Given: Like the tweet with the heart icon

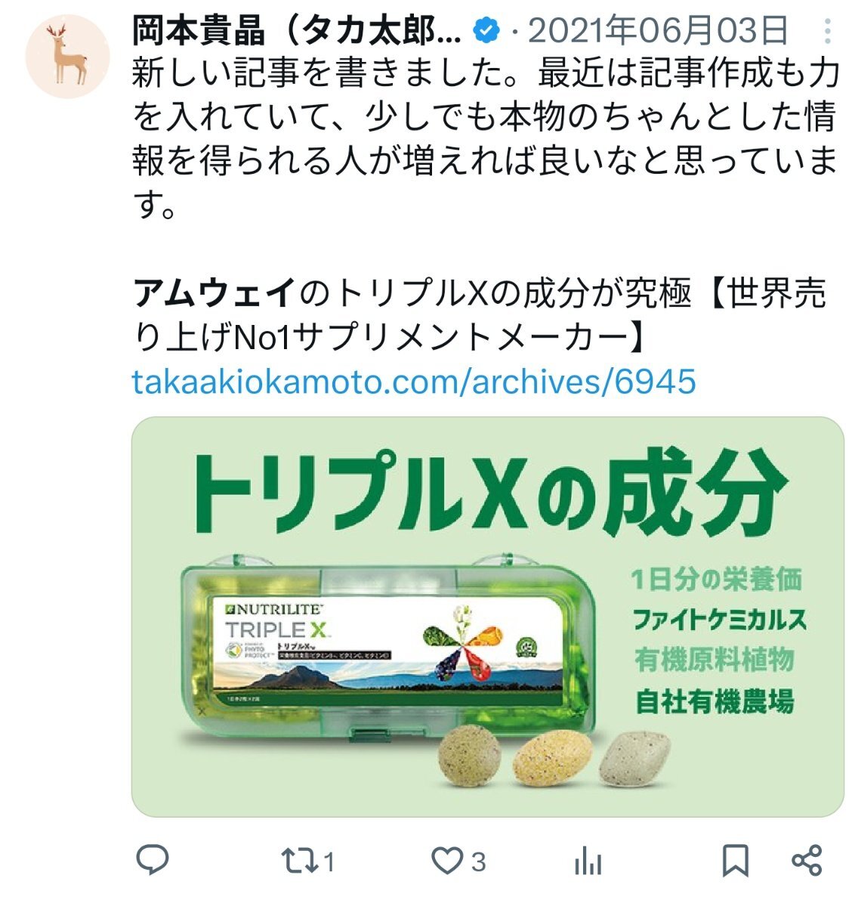Looking at the screenshot, I should [x=446, y=861].
